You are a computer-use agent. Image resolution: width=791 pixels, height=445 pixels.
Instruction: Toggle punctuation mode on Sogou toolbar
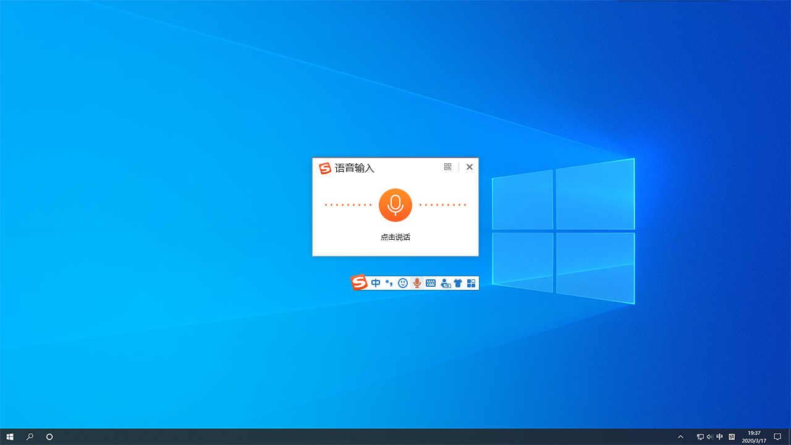[x=389, y=283]
